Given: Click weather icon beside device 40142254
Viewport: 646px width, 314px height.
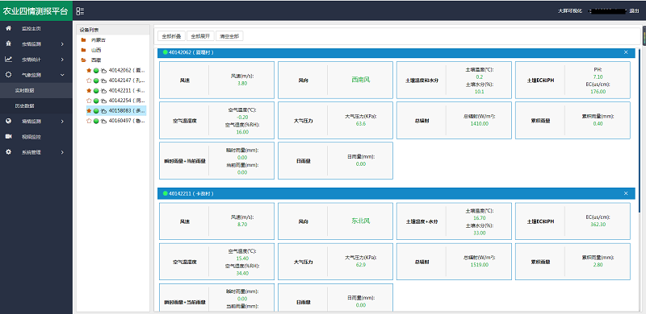Looking at the screenshot, I should click(104, 101).
